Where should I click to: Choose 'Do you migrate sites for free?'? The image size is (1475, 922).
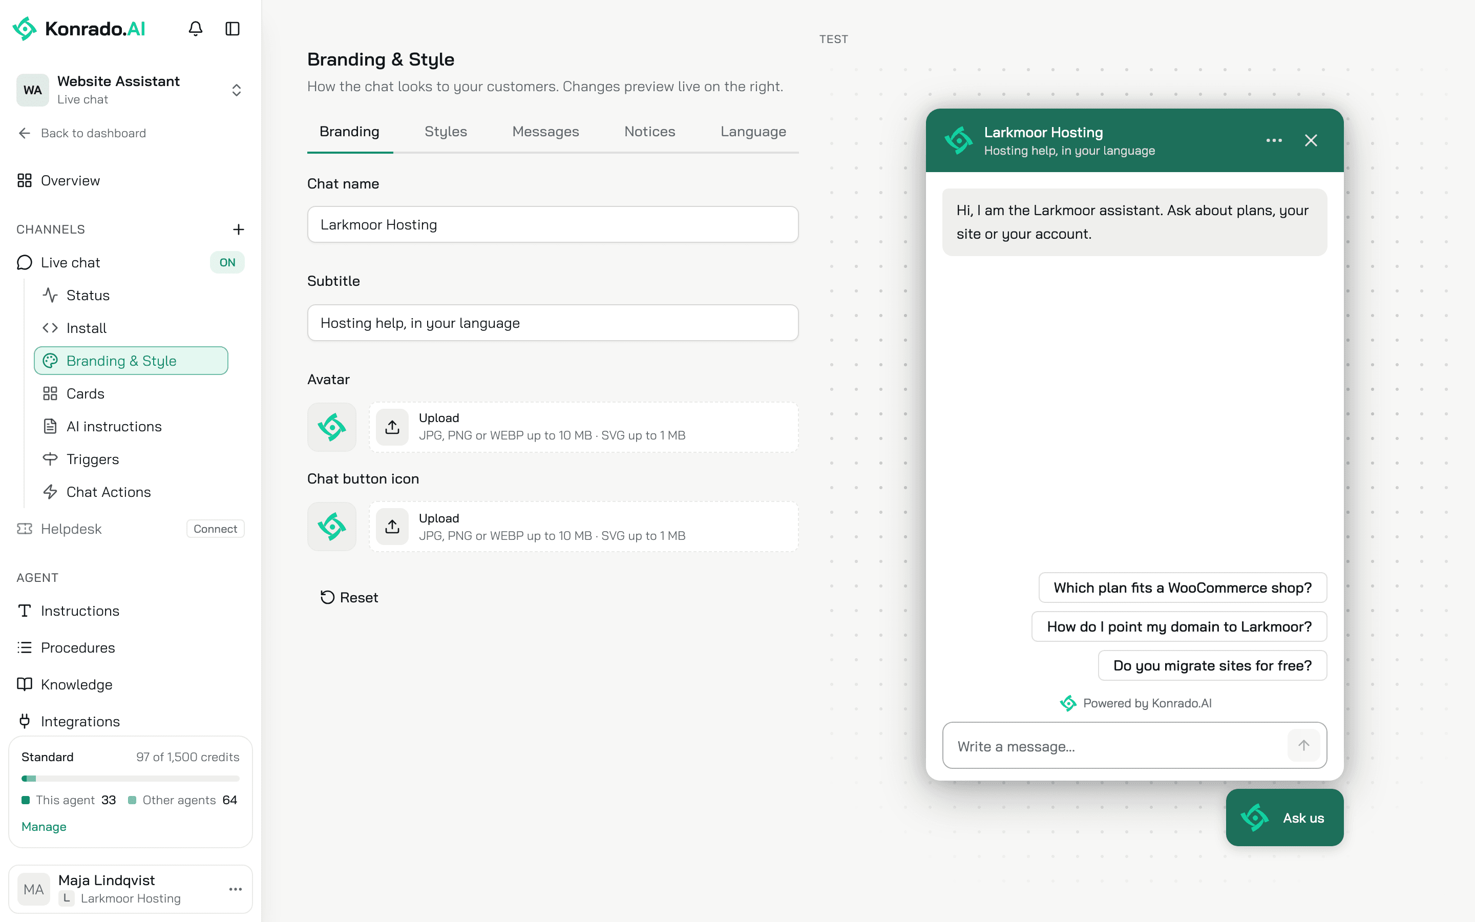point(1212,665)
